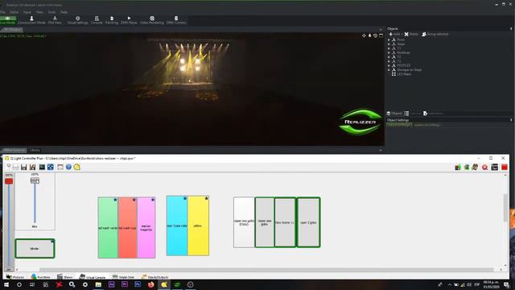Screen dimensions: 515x290
Task: Click the DMX monitor icon in QLC+
Action: pos(42,167)
